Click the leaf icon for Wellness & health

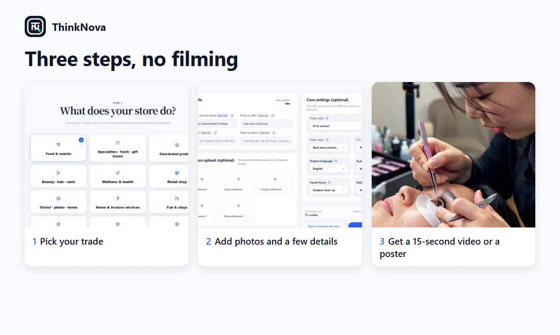click(x=118, y=173)
